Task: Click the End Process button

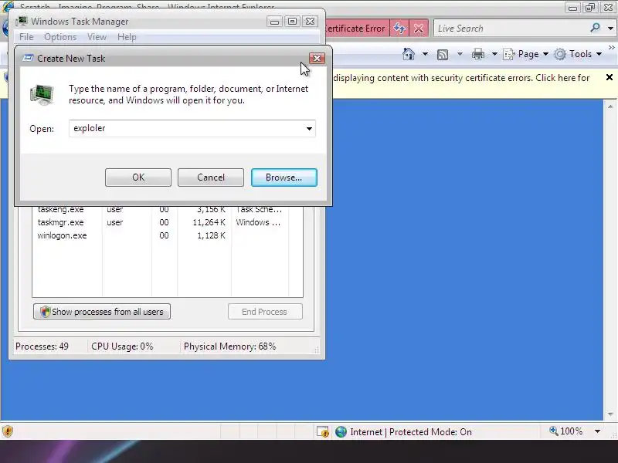Action: click(265, 312)
